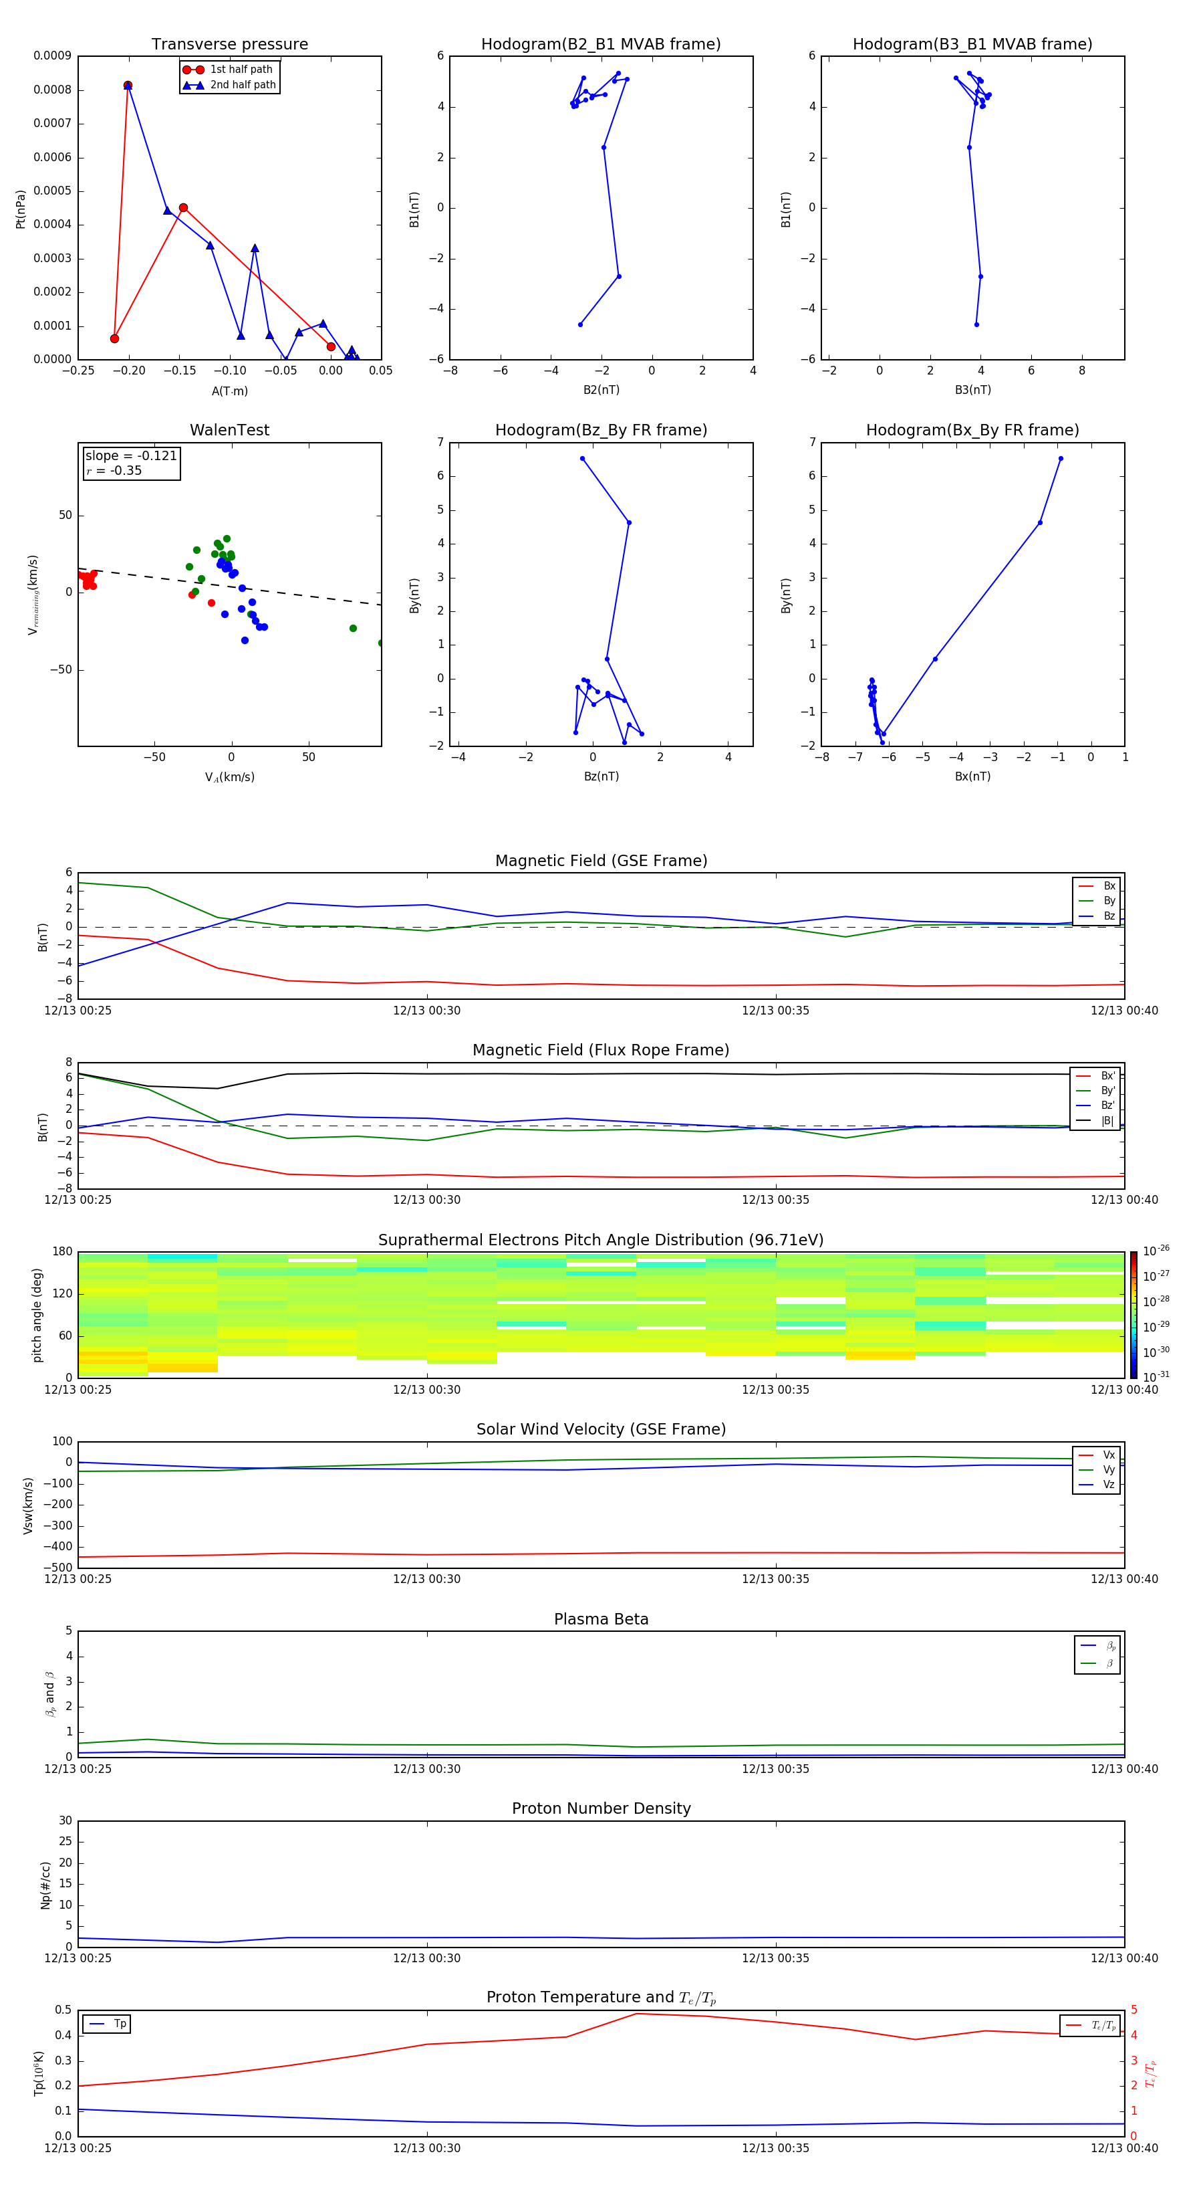
Task: Click the 'Np(#/cc)' y-axis label
Action: click(x=45, y=1885)
